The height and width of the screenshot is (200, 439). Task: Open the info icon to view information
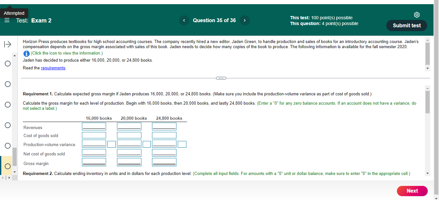pos(26,53)
